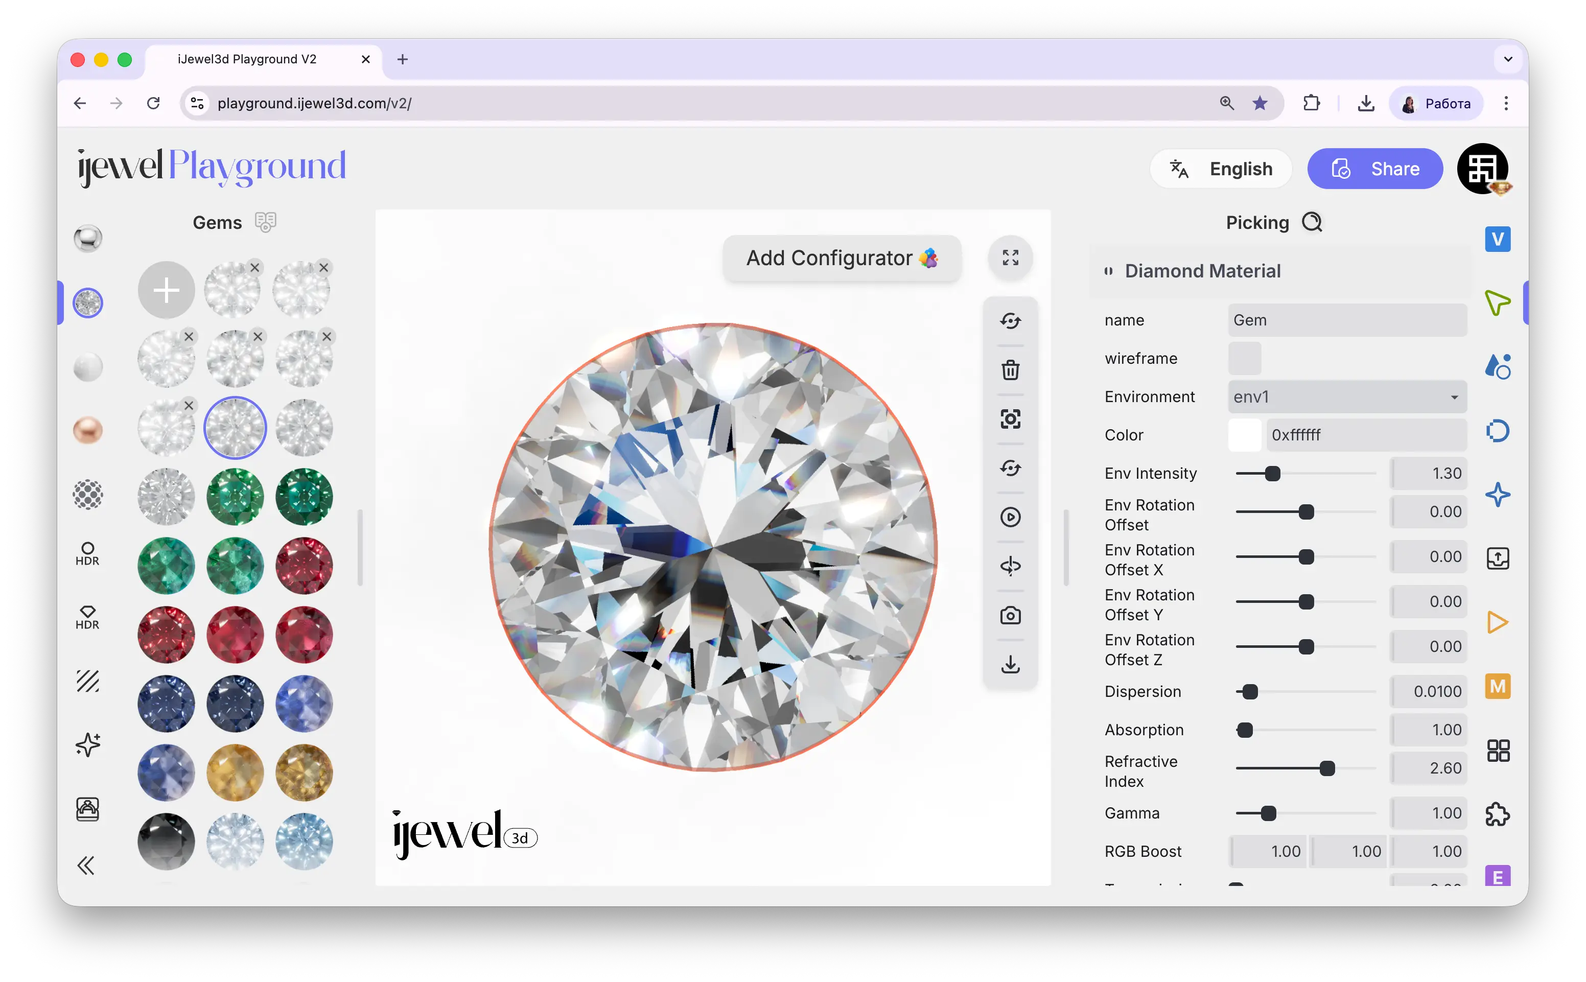Viewport: 1586px width, 982px height.
Task: Click the Color hex 0xffffff field
Action: (1366, 435)
